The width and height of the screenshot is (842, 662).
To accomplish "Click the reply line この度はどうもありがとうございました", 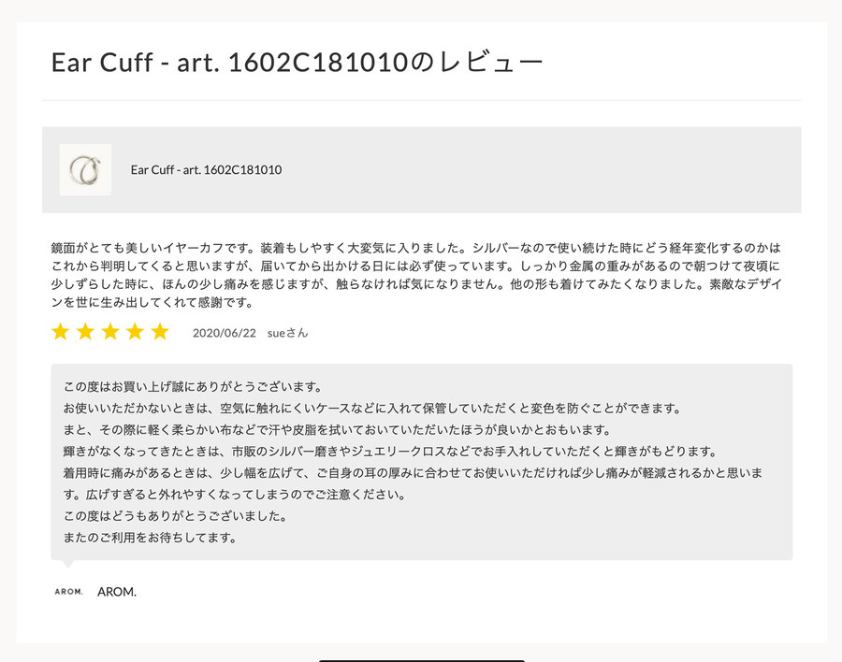I will [176, 516].
